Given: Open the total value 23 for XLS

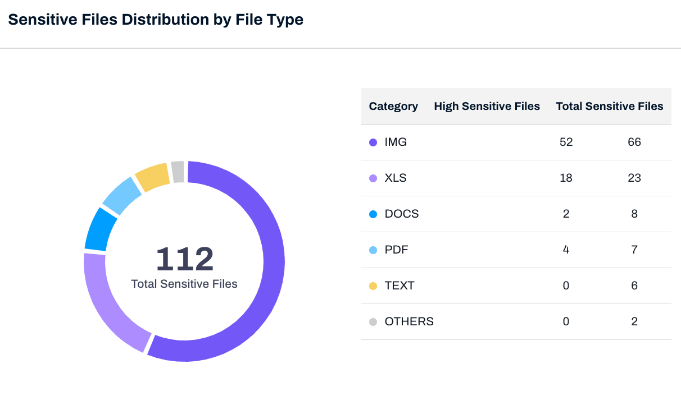Looking at the screenshot, I should [x=634, y=178].
